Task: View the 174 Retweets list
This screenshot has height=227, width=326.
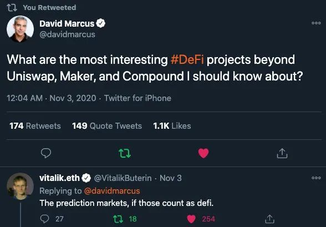Action: [35, 126]
